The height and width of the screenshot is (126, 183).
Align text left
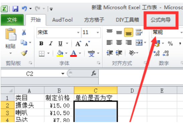[110, 42]
